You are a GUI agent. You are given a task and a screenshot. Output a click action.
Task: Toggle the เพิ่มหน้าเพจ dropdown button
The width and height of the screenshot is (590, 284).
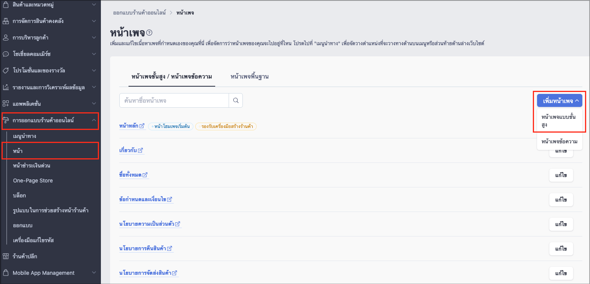coord(560,101)
